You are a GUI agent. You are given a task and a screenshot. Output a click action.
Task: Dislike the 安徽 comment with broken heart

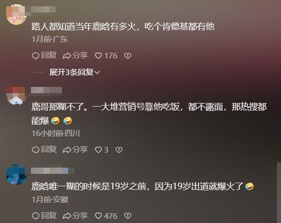pos(128,216)
